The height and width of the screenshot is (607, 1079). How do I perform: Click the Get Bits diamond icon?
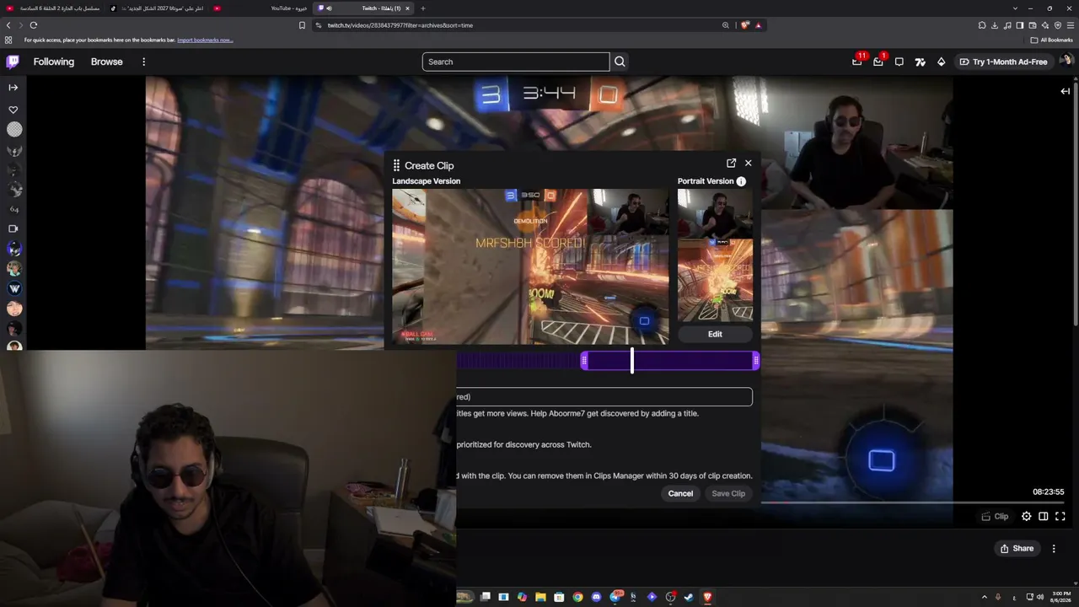click(942, 62)
